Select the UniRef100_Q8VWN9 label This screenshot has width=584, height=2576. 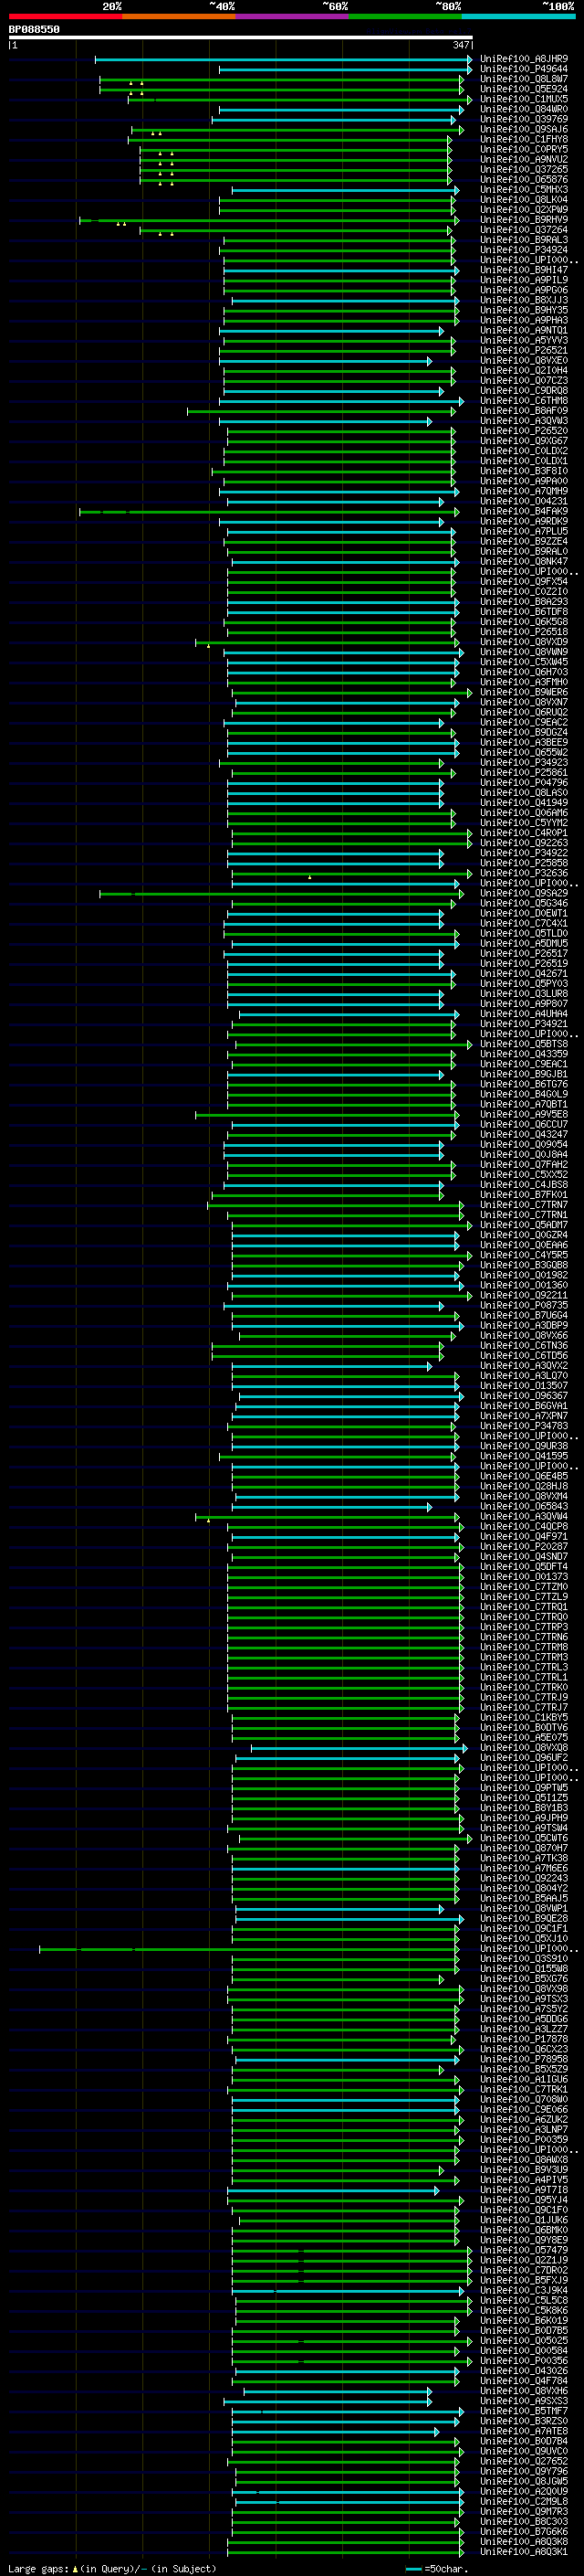click(x=524, y=652)
